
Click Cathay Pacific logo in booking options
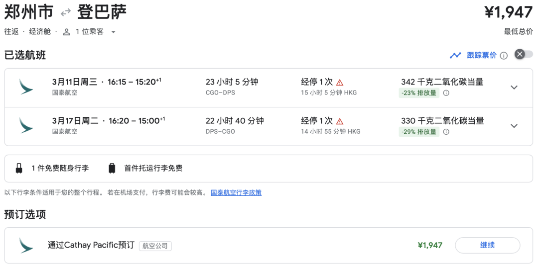(x=26, y=246)
